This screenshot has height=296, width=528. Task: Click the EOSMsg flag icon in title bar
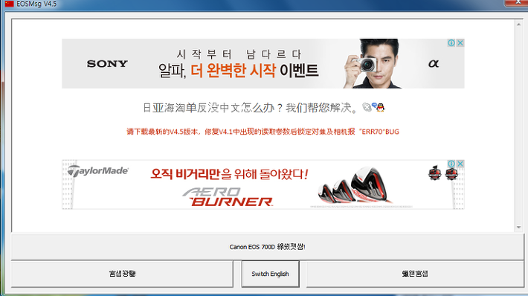point(9,4)
